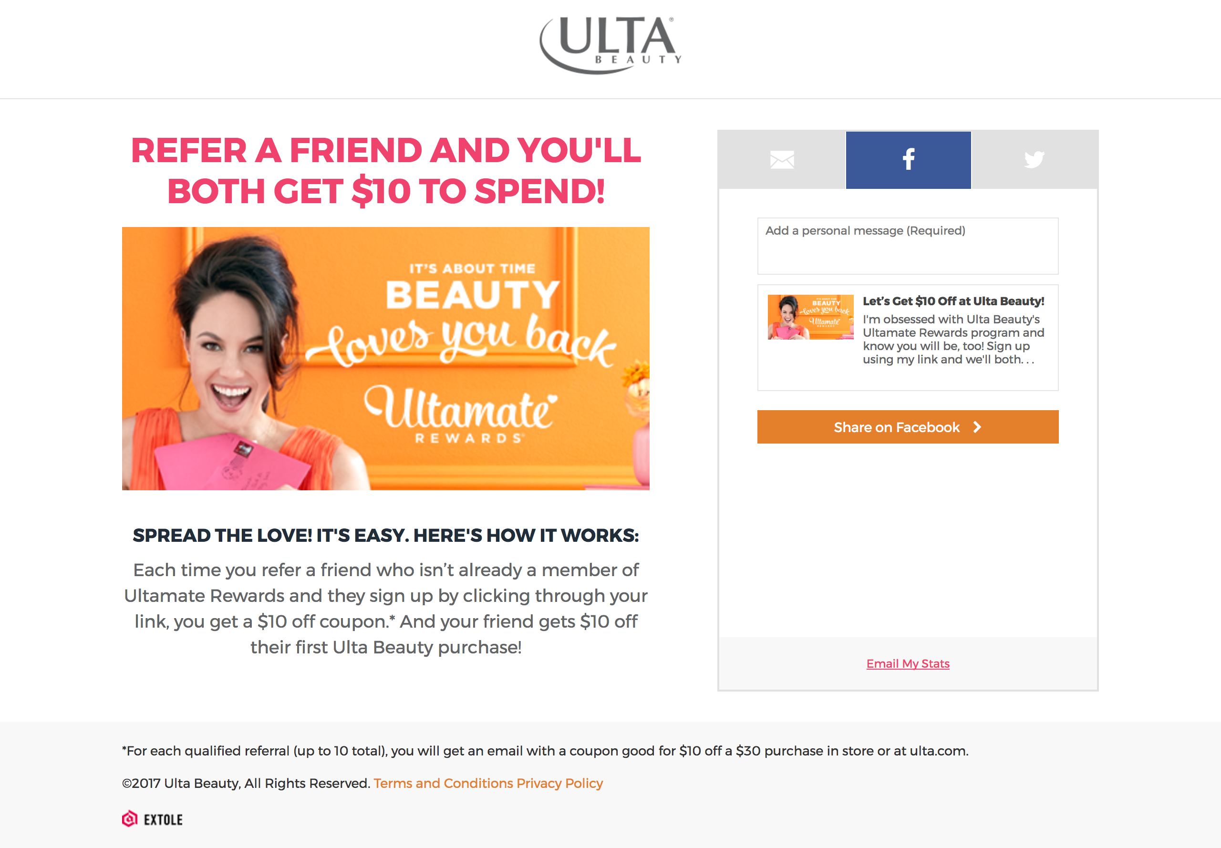Click the Facebook post preview thumbnail image
This screenshot has height=848, width=1221.
pyautogui.click(x=810, y=317)
